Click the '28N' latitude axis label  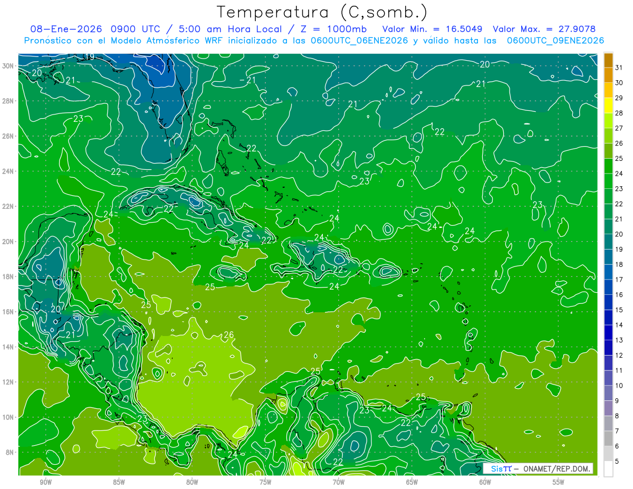click(x=8, y=101)
